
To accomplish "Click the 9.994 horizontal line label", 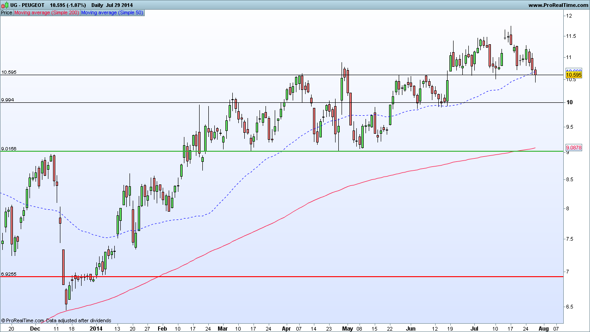I will coord(7,100).
